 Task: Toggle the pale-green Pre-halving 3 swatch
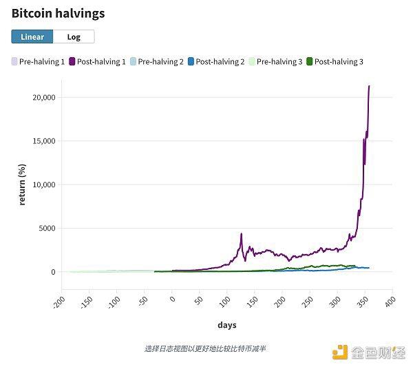[x=252, y=61]
